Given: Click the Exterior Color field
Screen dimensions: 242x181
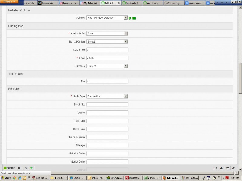Looking at the screenshot, I should 107,154.
